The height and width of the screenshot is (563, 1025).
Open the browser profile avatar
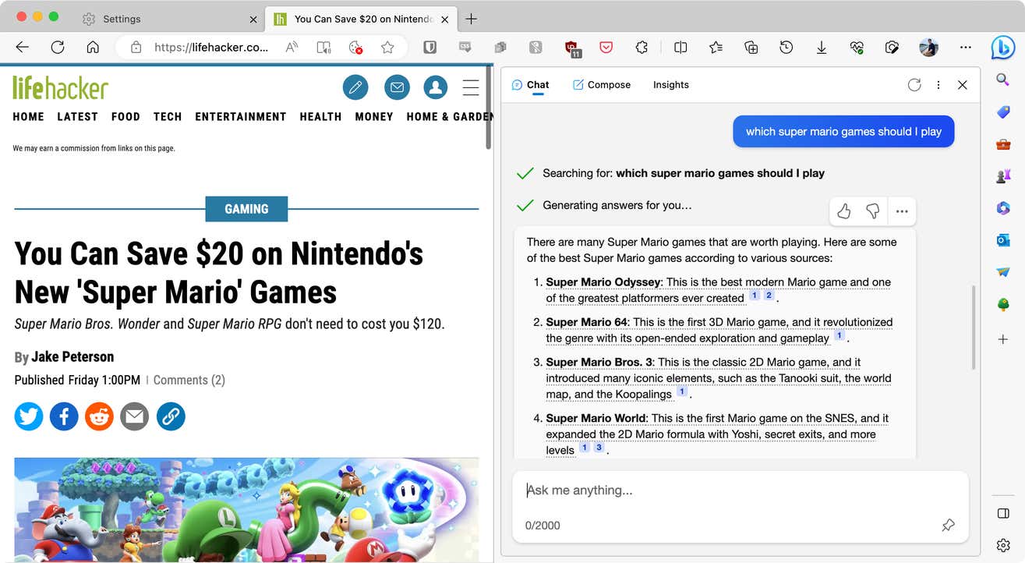928,48
